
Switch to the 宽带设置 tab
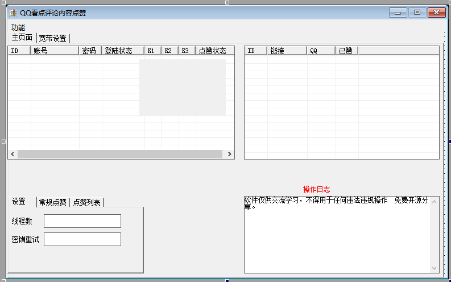(53, 38)
